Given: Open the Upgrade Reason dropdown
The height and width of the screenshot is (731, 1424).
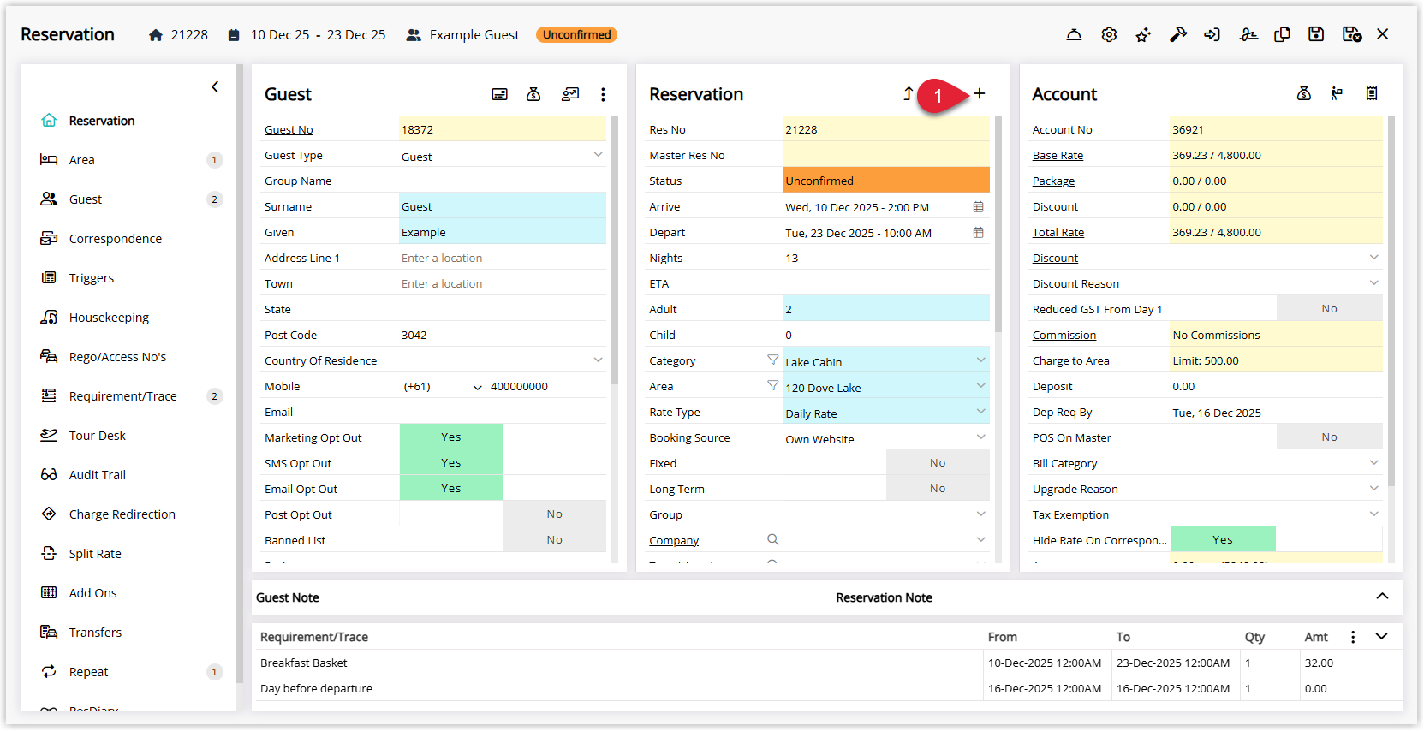Looking at the screenshot, I should [x=1373, y=489].
